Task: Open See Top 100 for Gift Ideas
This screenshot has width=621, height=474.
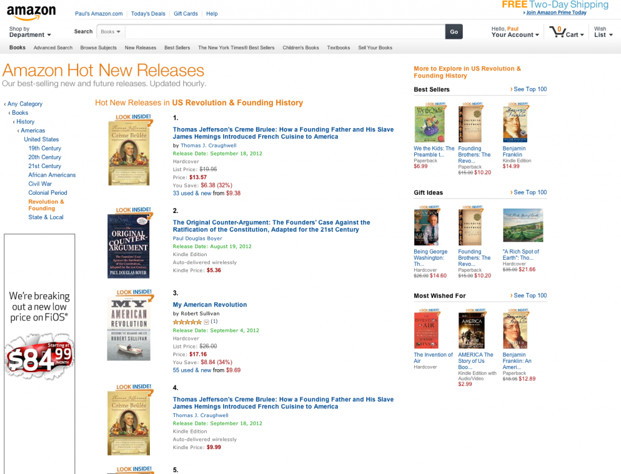Action: coord(529,192)
